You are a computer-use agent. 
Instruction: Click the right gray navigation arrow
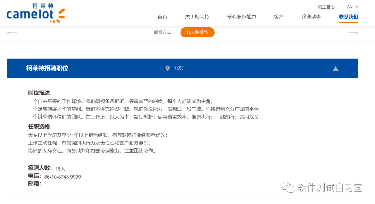(x=353, y=32)
